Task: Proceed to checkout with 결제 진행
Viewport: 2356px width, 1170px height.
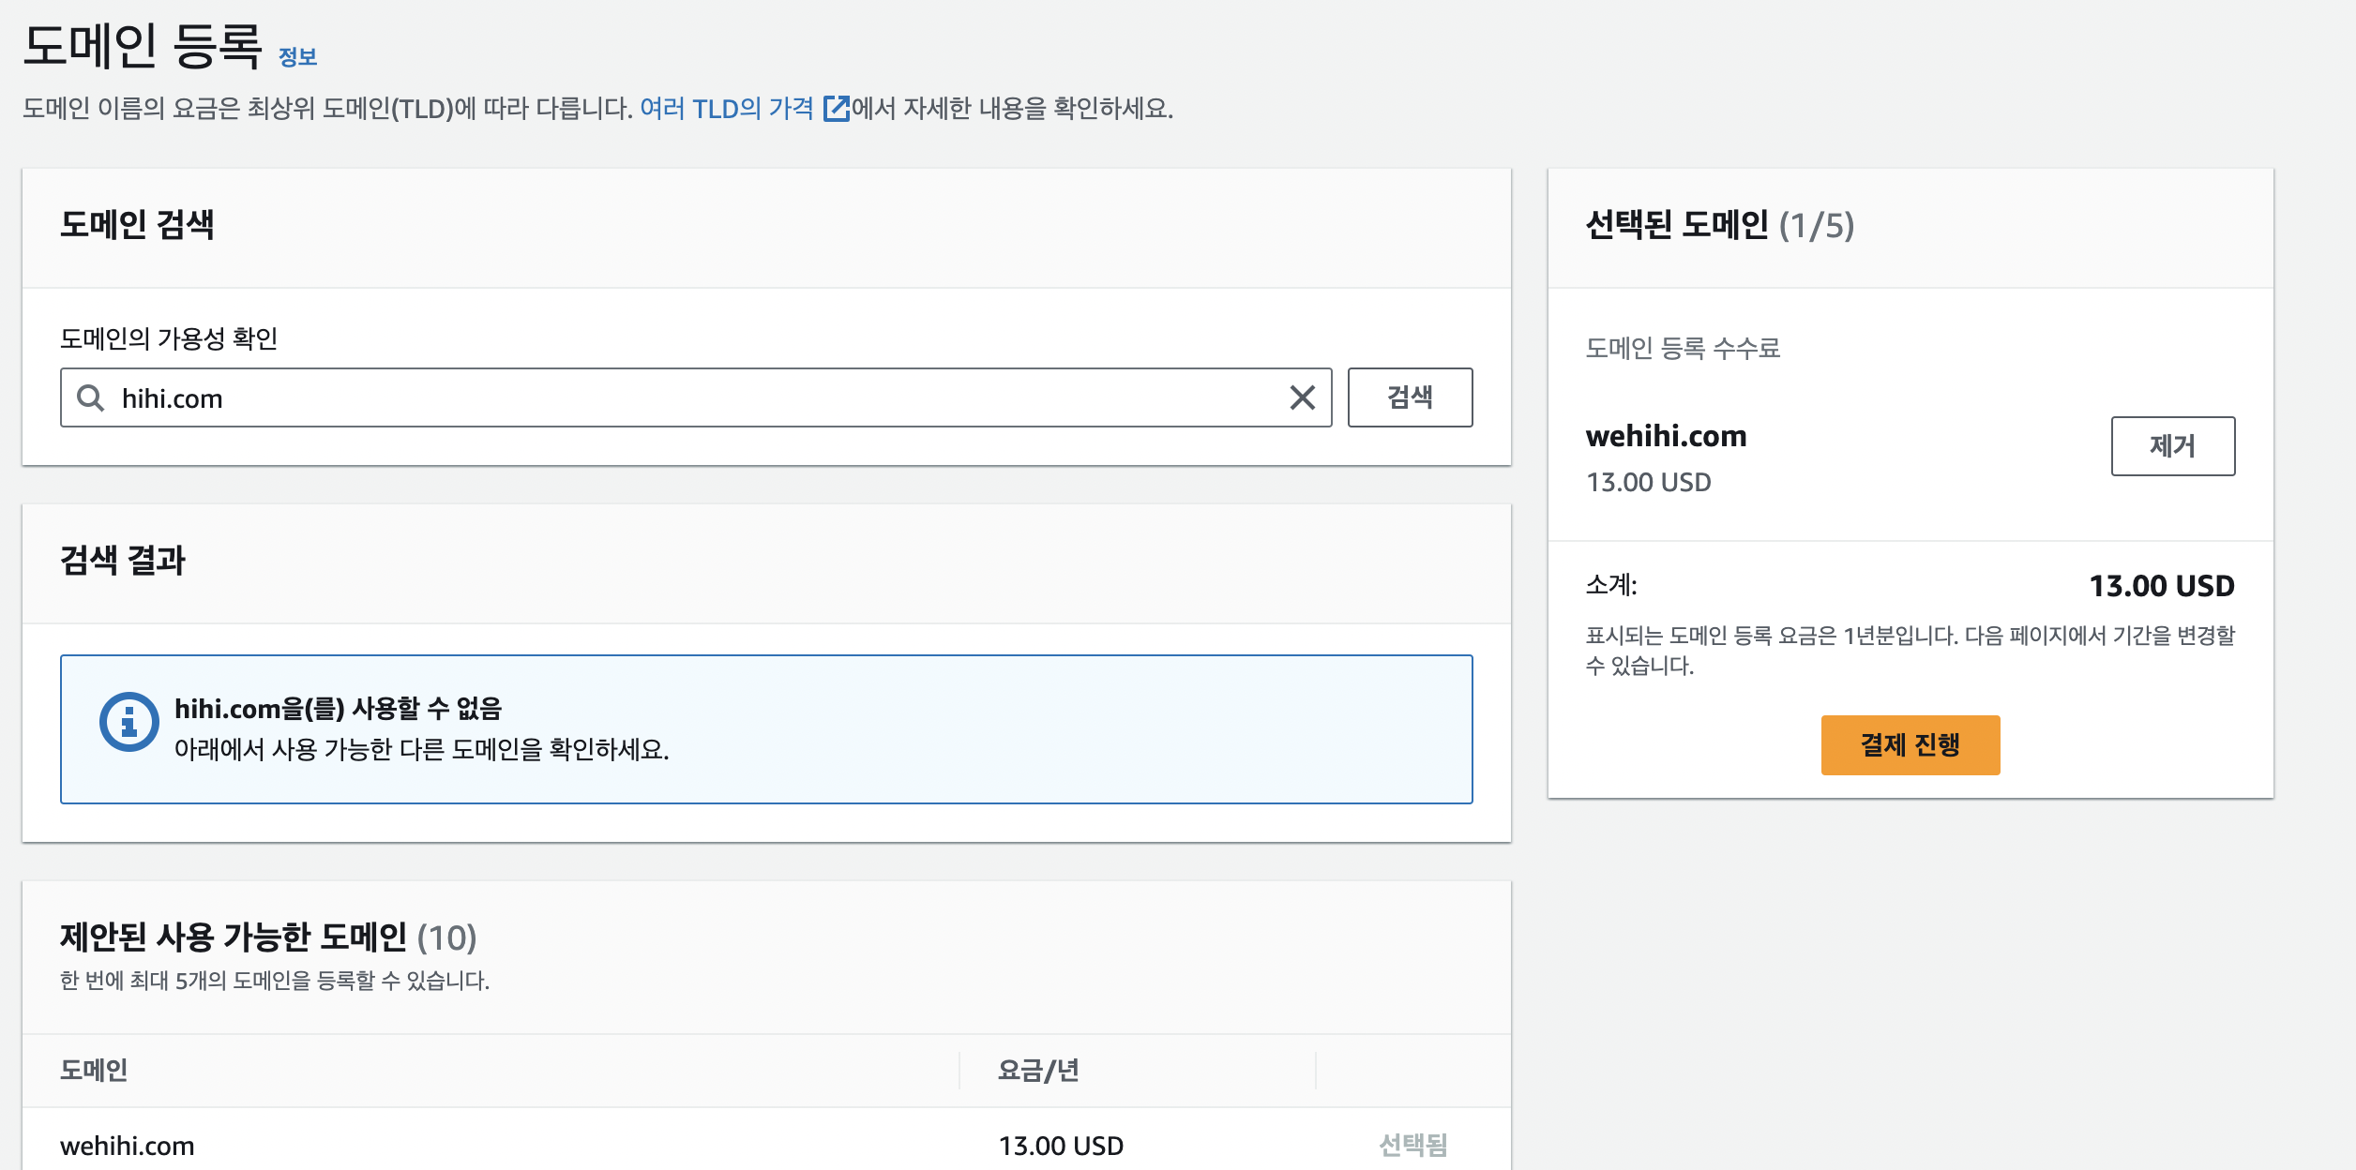Action: tap(1910, 745)
